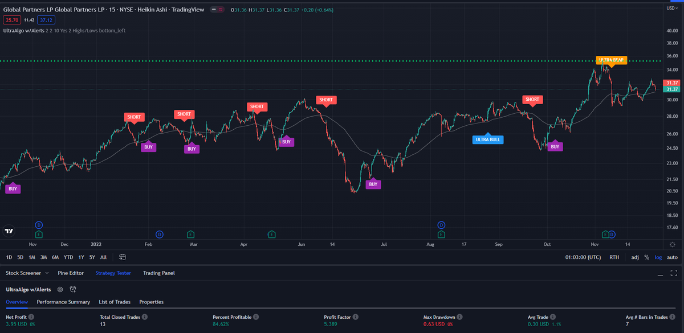Click the info icon next to Total Closed Trades
Viewport: 684px width, 333px height.
tap(145, 316)
